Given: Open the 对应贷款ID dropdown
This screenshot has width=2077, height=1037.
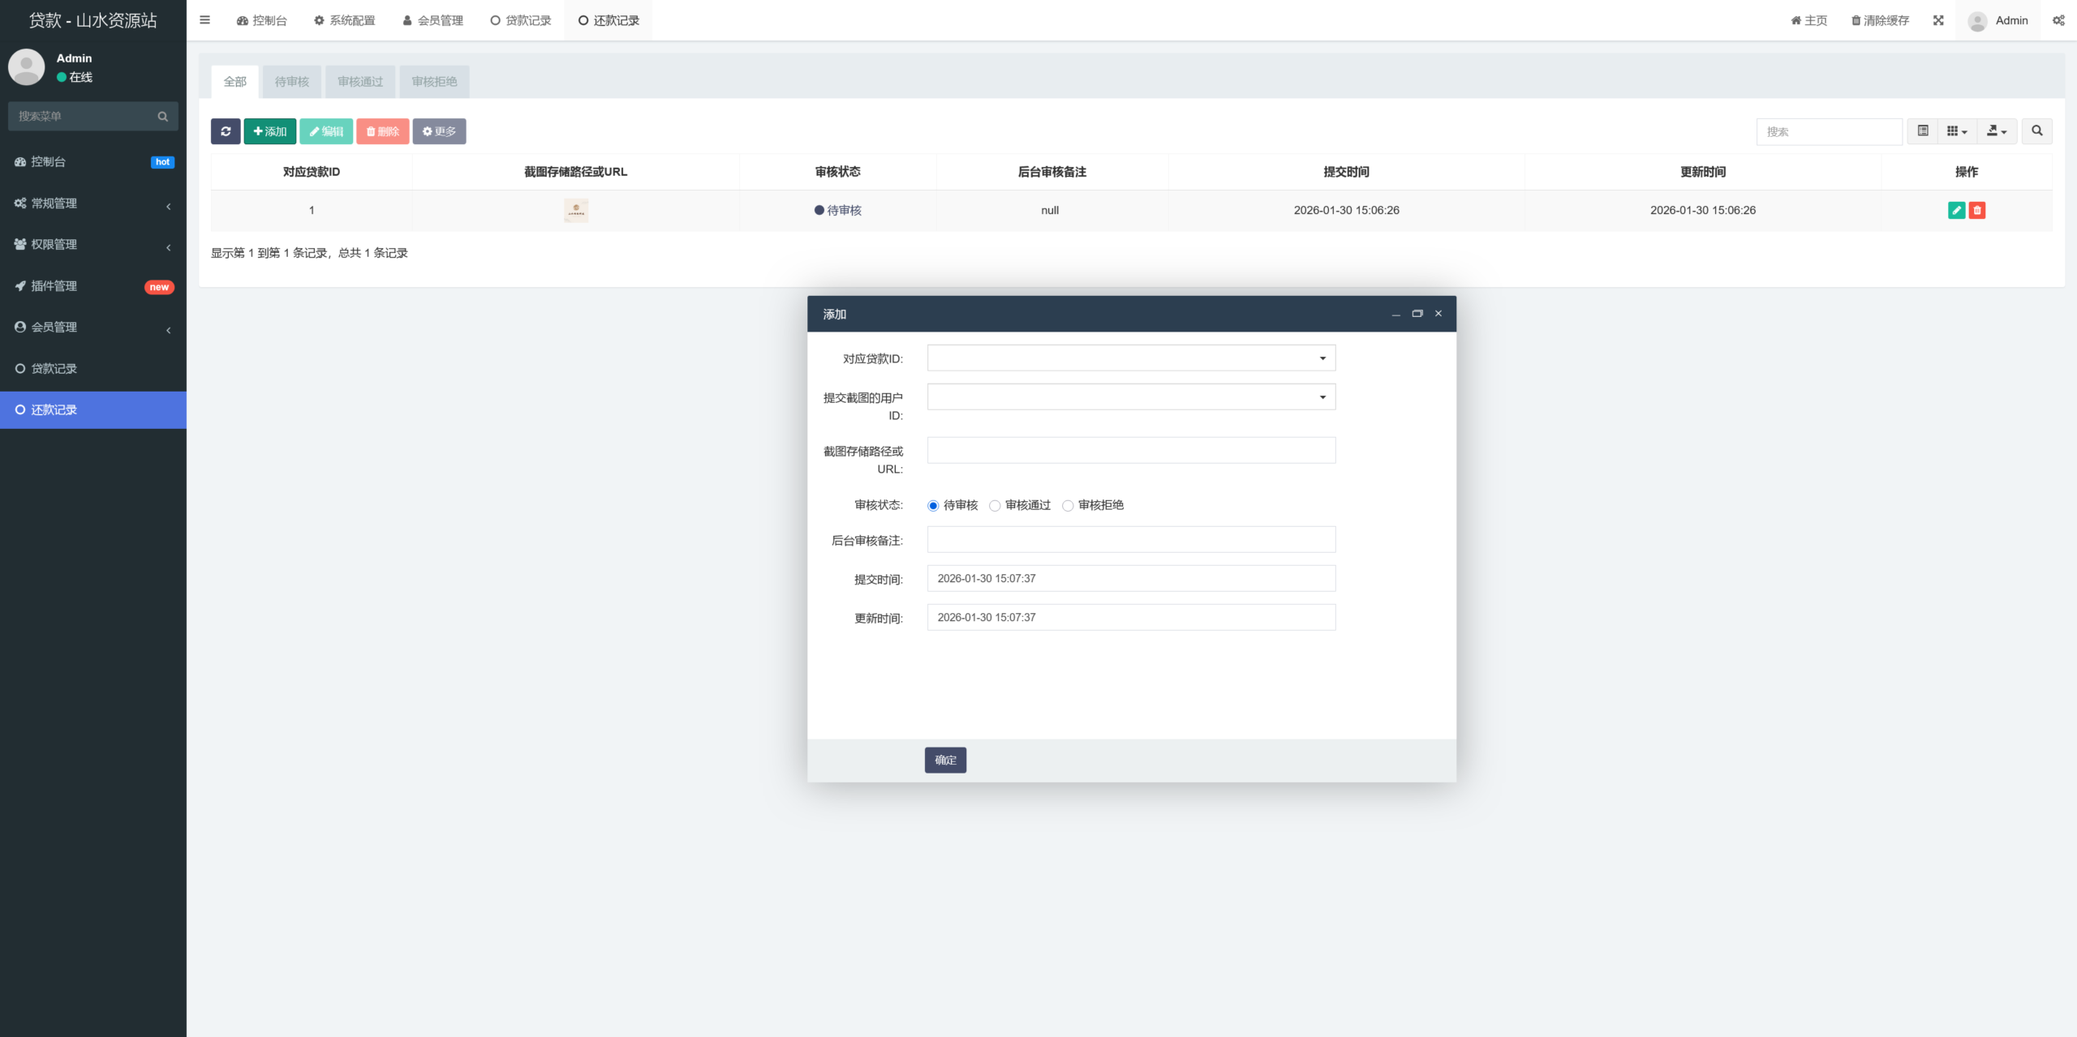Looking at the screenshot, I should click(1131, 358).
